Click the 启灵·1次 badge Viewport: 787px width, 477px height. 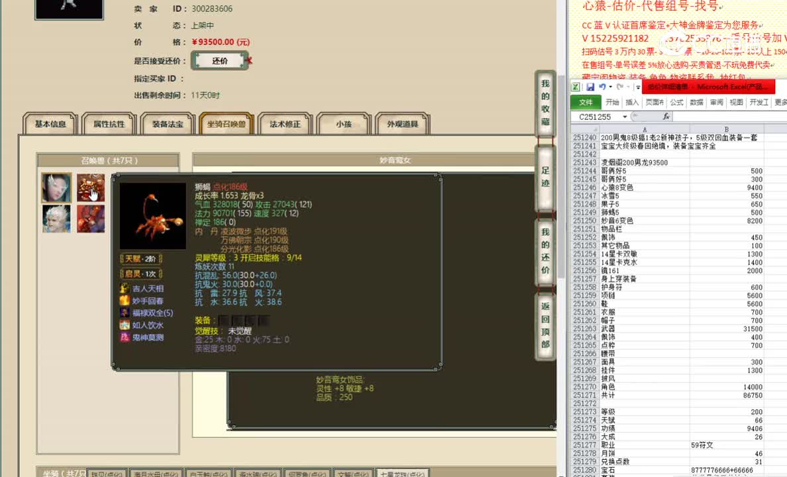tap(141, 274)
